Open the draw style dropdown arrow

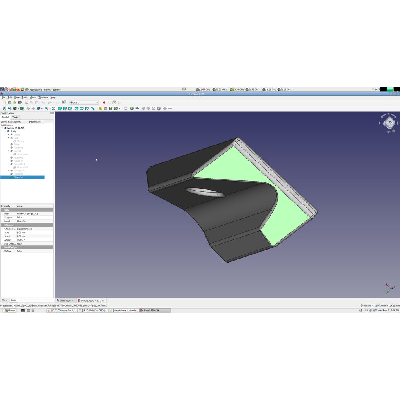pos(18,109)
